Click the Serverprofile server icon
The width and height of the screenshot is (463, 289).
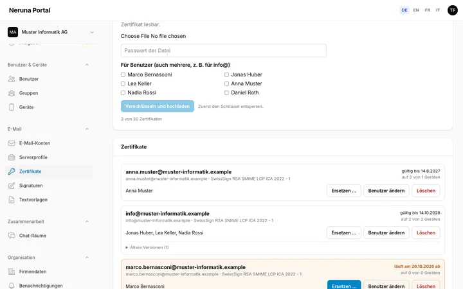(12, 157)
